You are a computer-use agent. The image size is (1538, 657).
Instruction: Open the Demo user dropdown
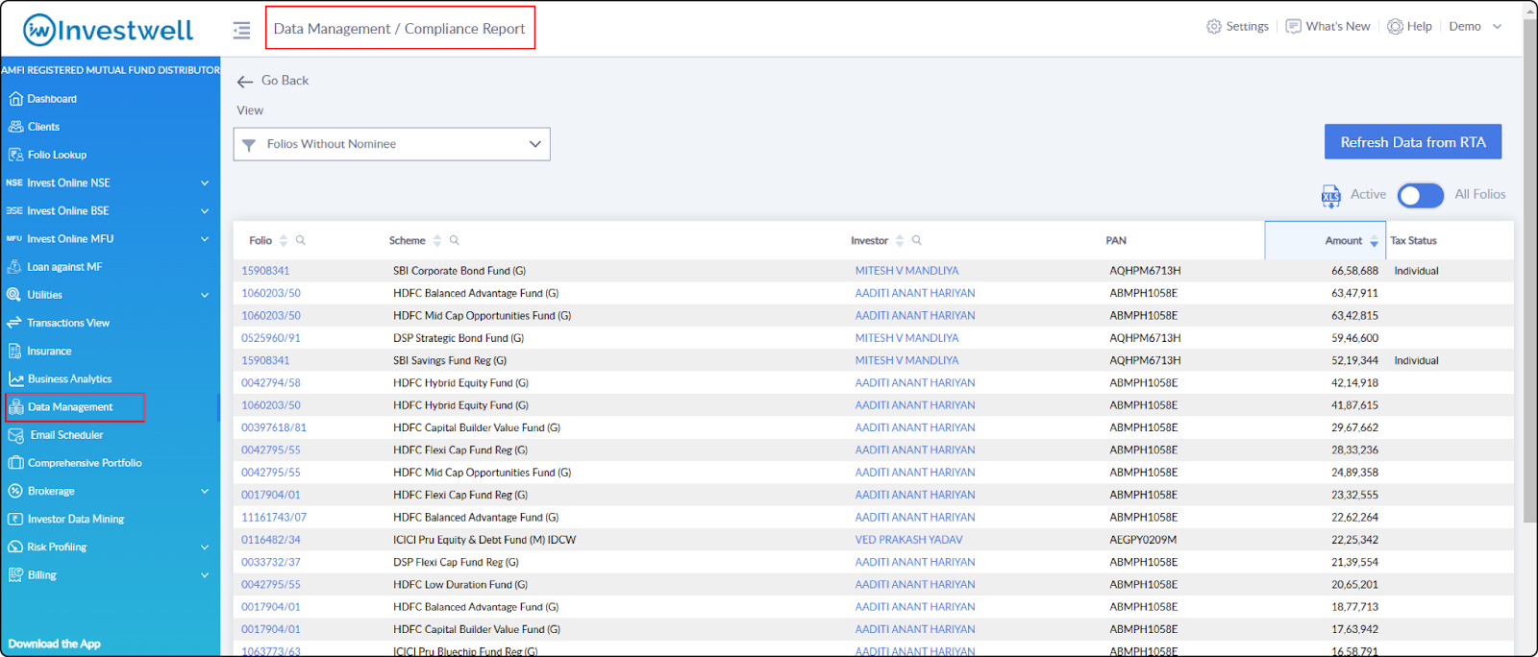[x=1476, y=27]
